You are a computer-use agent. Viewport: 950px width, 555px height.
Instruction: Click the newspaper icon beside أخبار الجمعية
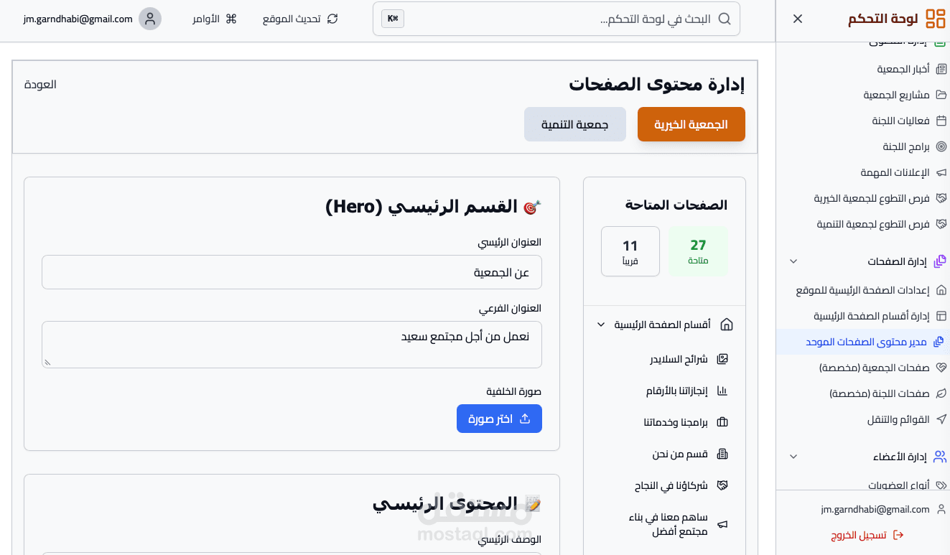(941, 69)
